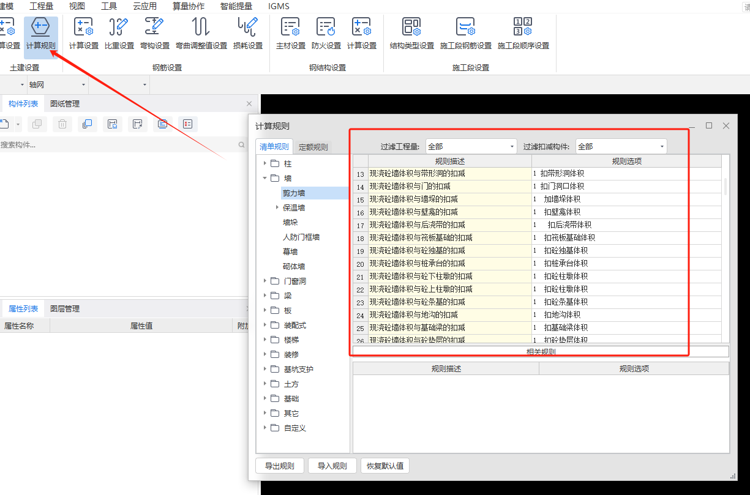This screenshot has width=750, height=495.
Task: Select row 现浇砼墙体积与地沟的扣减
Action: point(450,315)
